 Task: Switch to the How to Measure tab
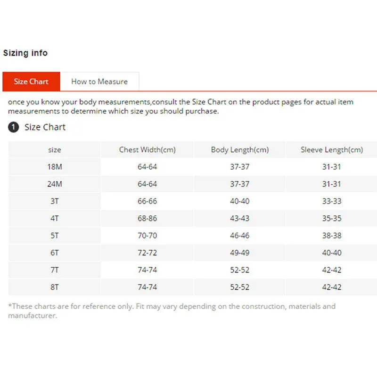[x=99, y=82]
